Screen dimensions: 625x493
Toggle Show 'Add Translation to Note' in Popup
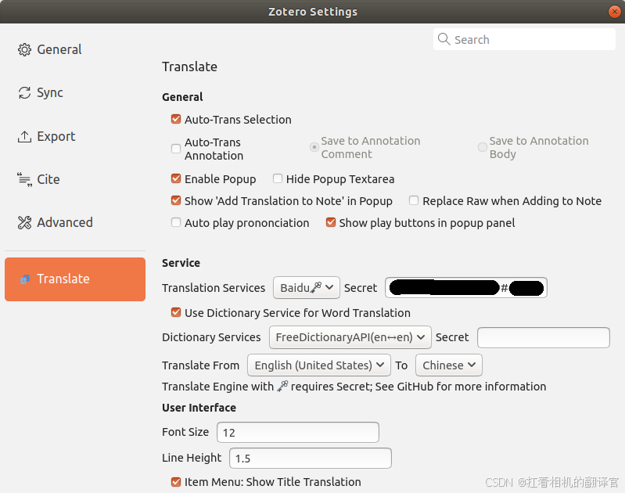pos(176,200)
